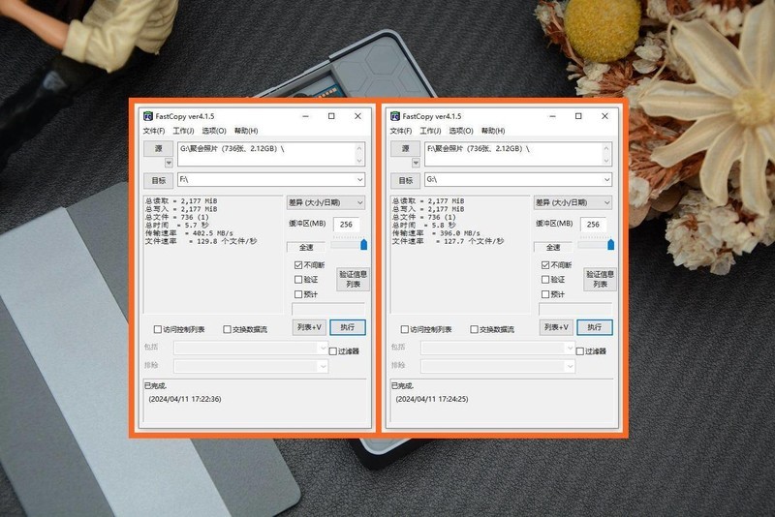Viewport: 775px width, 517px height.
Task: Enable 验证 checkbox in left window
Action: pos(298,280)
